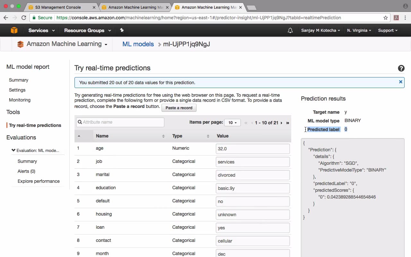Open Explore performance in the sidebar
Screen dimensions: 411x257
(39, 181)
